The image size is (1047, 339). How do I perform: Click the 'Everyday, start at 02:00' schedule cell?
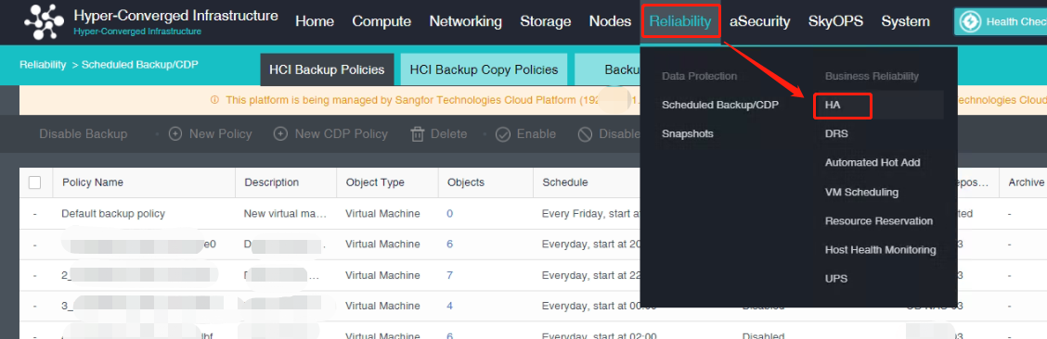click(x=599, y=336)
